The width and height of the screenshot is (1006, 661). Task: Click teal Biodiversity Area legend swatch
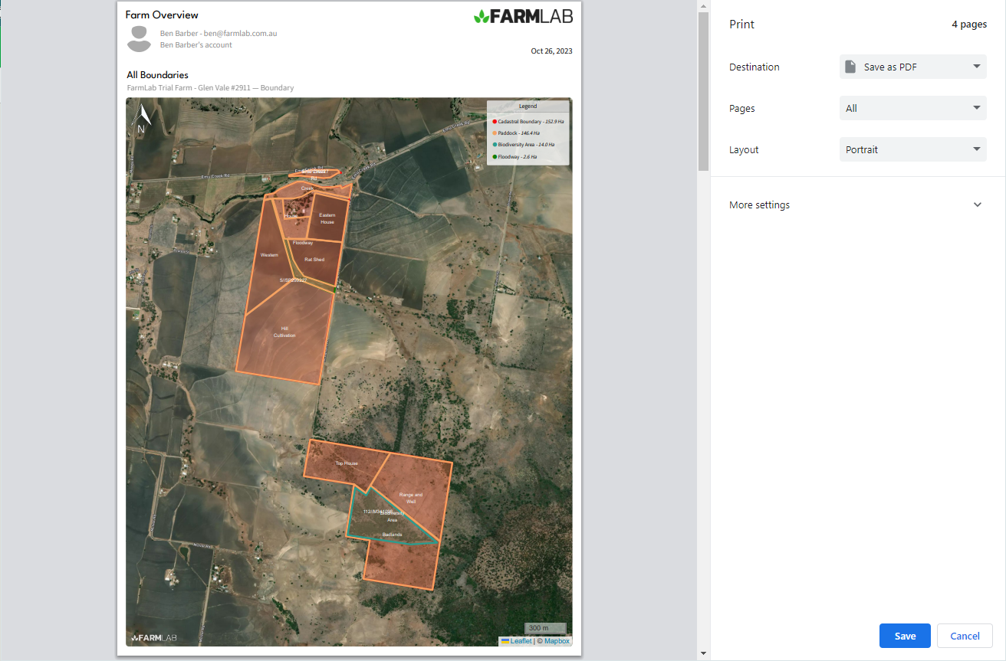point(495,145)
